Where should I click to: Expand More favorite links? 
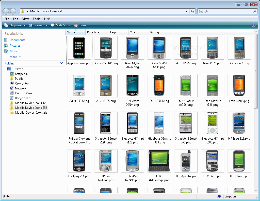coord(15,57)
